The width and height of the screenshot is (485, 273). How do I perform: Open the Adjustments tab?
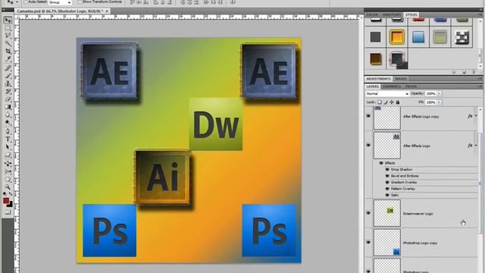pos(379,79)
